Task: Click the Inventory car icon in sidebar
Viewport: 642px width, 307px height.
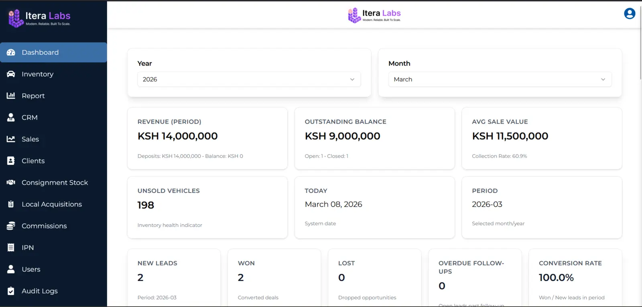Action: (x=11, y=74)
